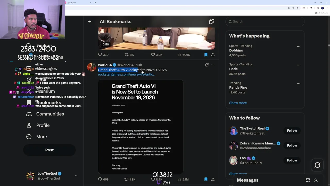Open more options for Cade trend

coord(299,65)
